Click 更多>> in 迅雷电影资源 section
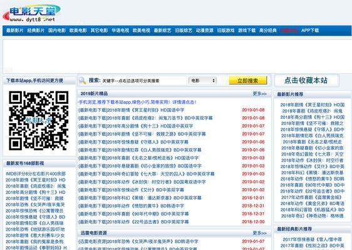Viewport: 352px width, 250px height. point(260,233)
